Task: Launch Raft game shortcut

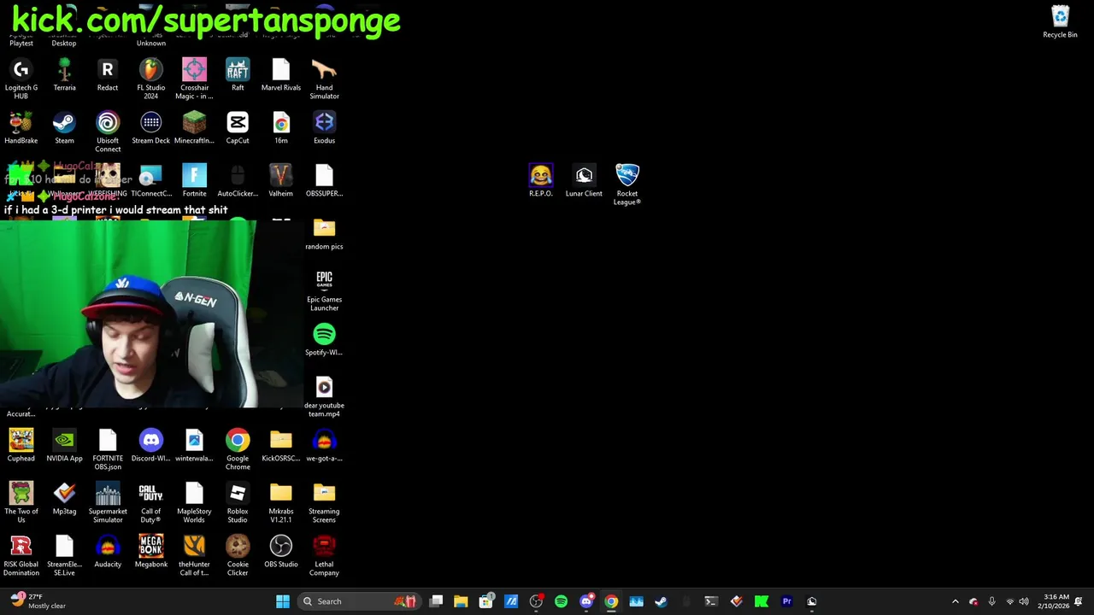Action: coord(238,75)
